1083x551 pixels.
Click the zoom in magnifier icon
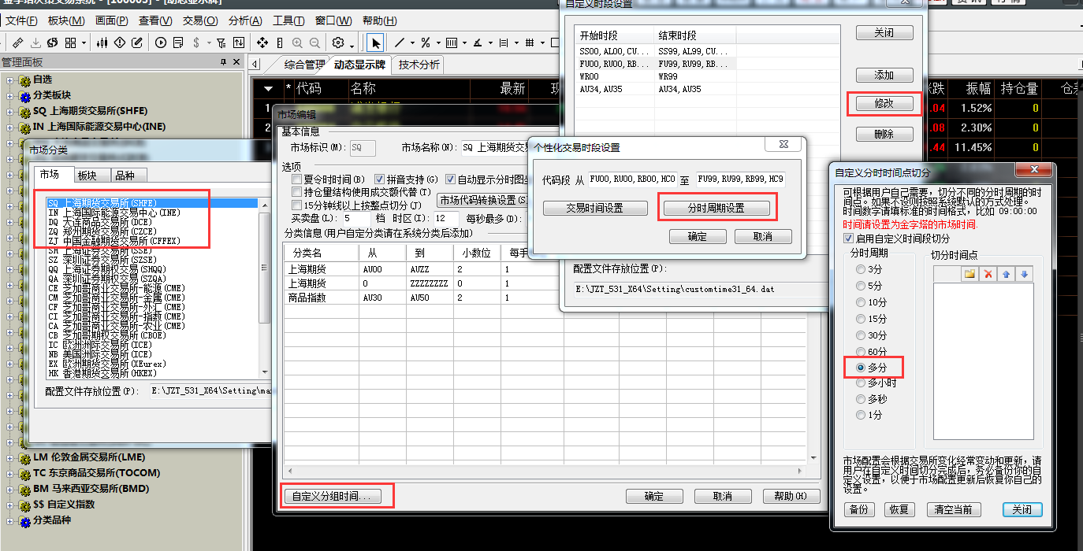coord(297,43)
